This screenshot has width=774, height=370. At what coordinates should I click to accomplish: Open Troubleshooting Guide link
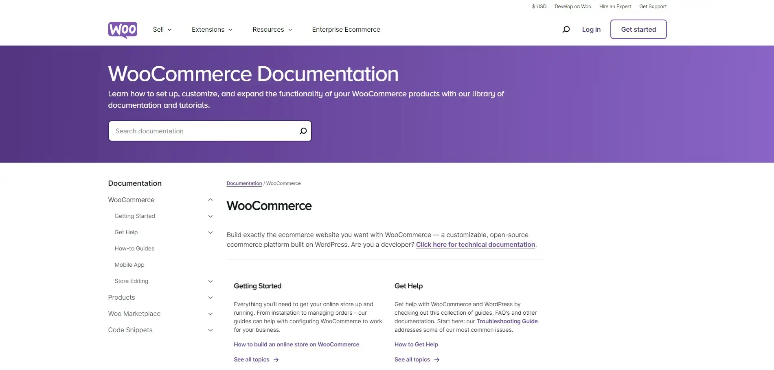pyautogui.click(x=507, y=321)
